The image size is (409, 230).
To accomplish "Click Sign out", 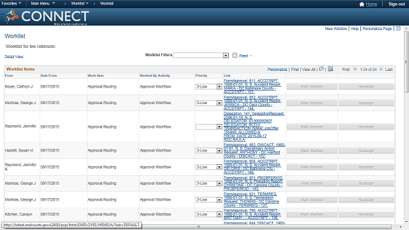I will pos(397,4).
